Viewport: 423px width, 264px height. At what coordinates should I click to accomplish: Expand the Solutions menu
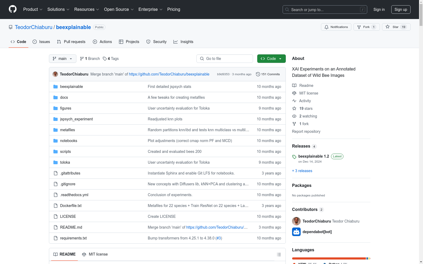[x=58, y=10]
